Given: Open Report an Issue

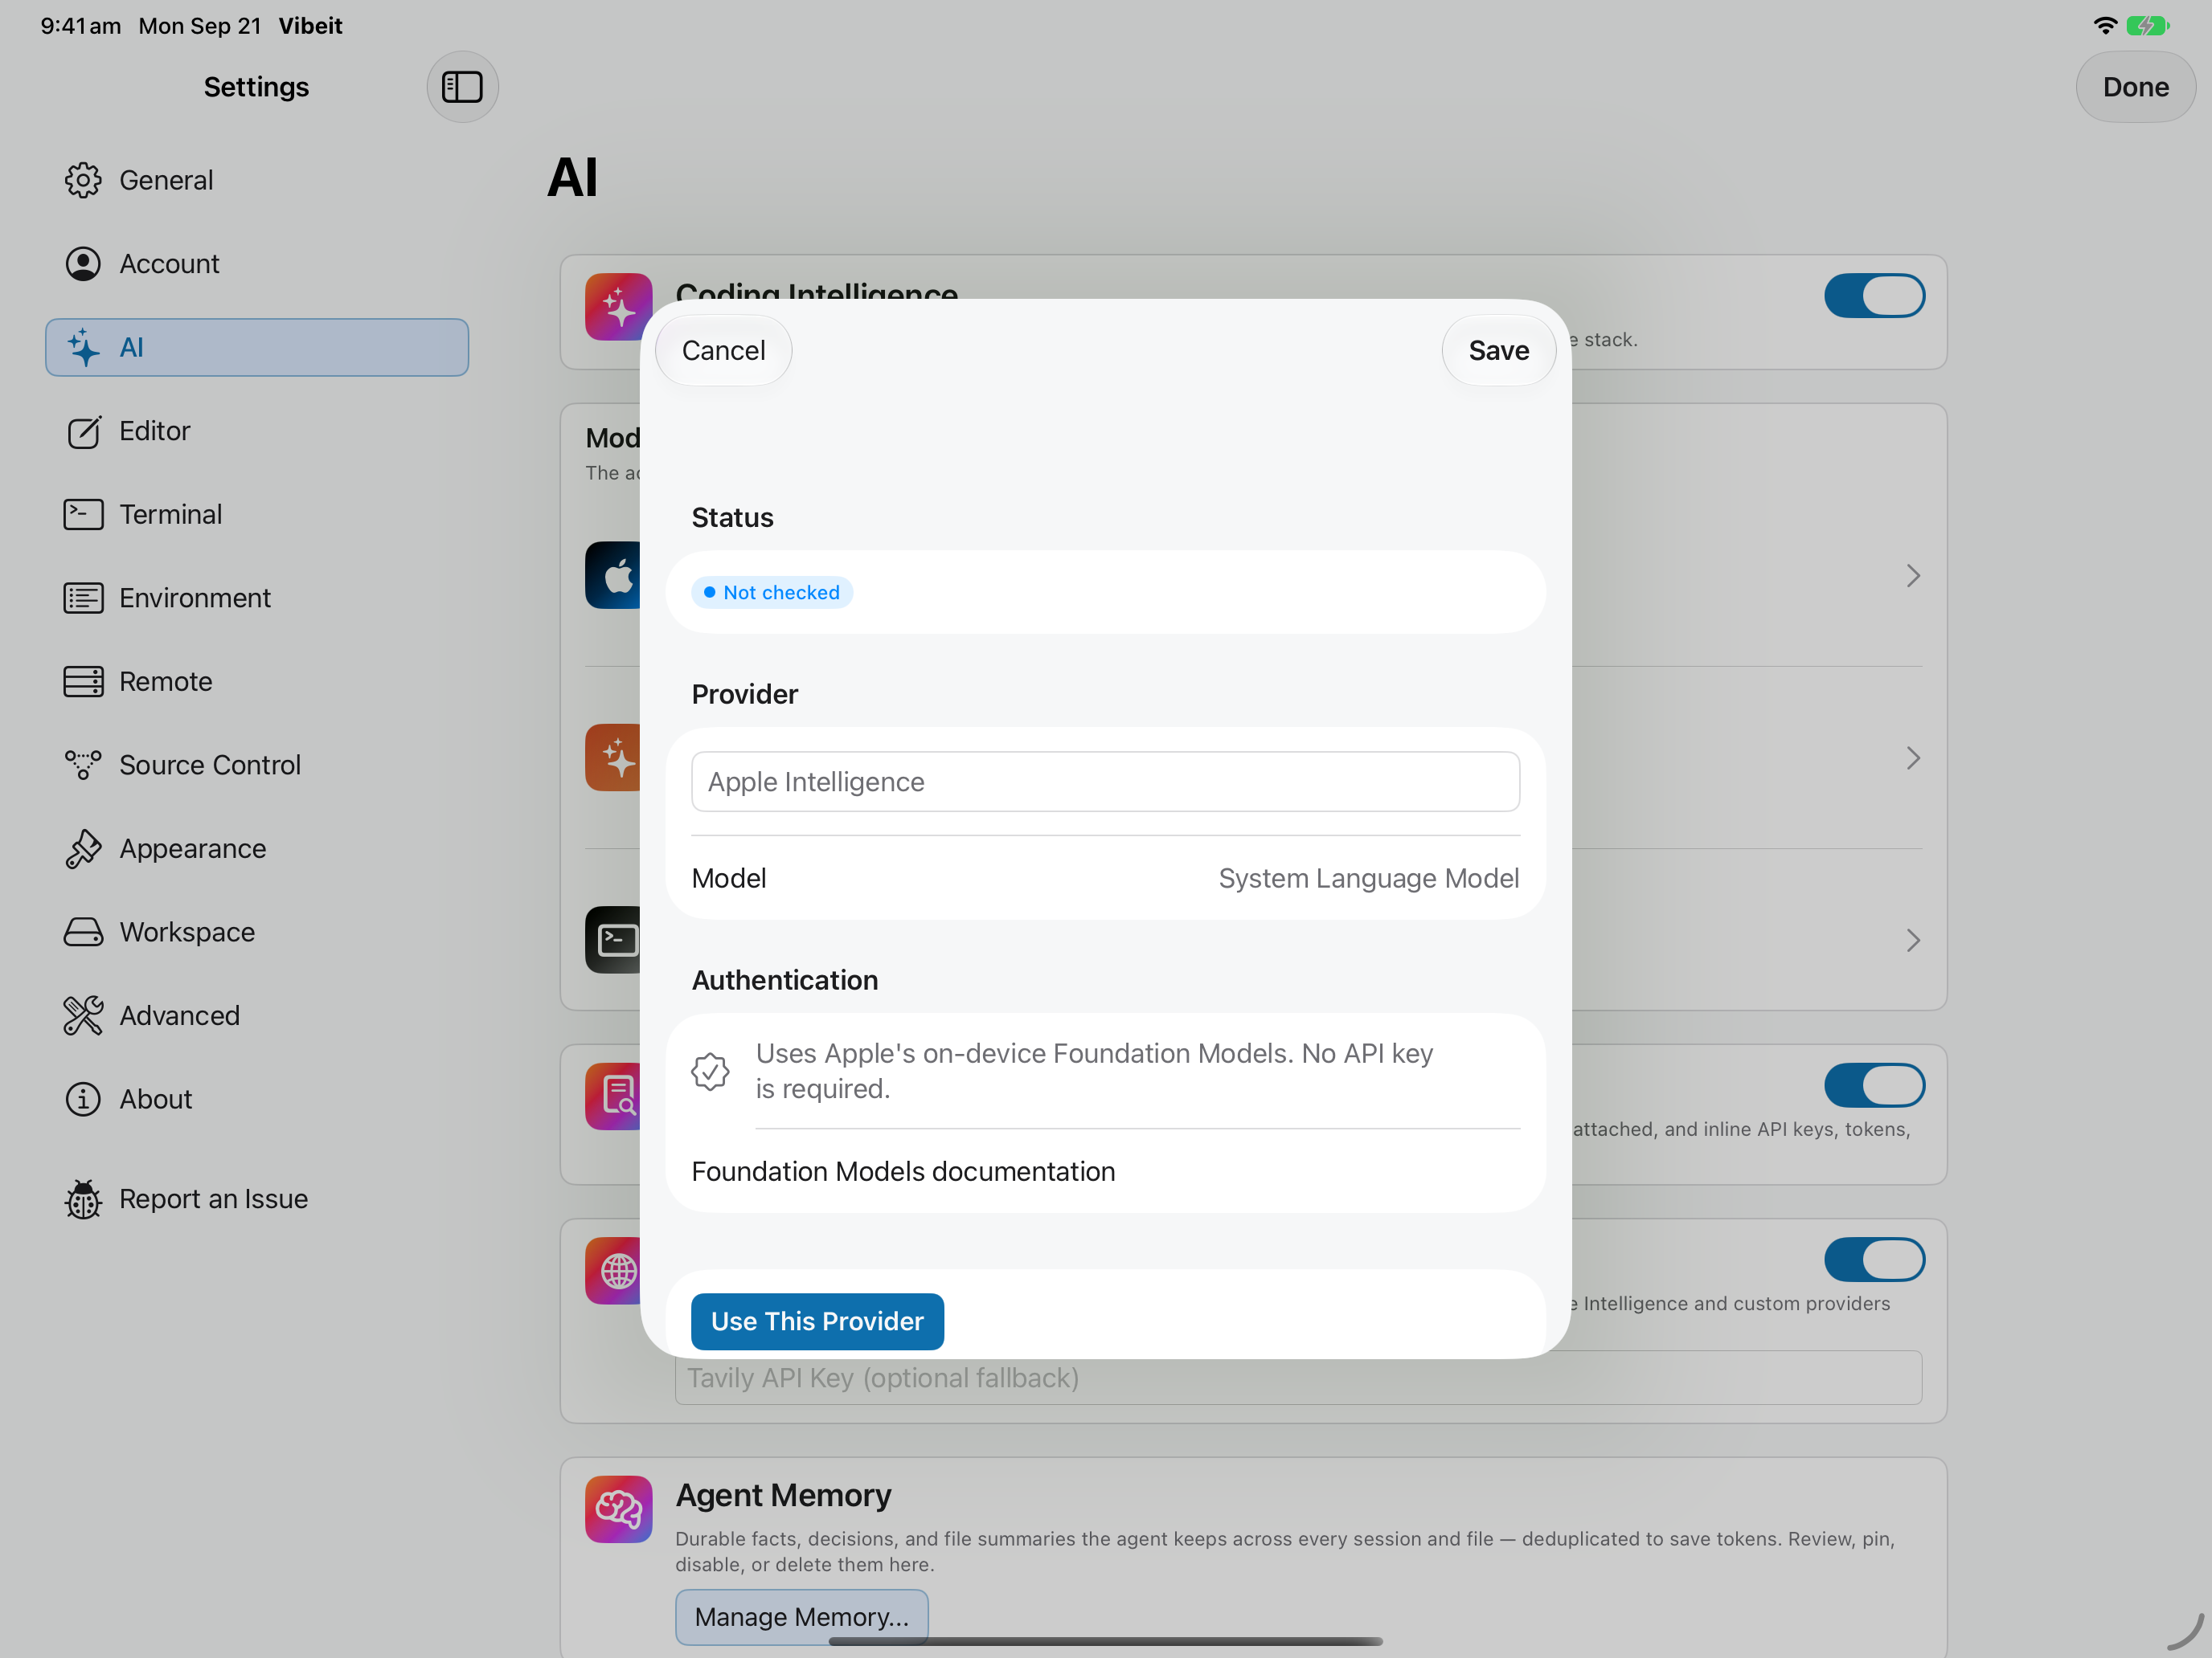Looking at the screenshot, I should click(x=257, y=1199).
